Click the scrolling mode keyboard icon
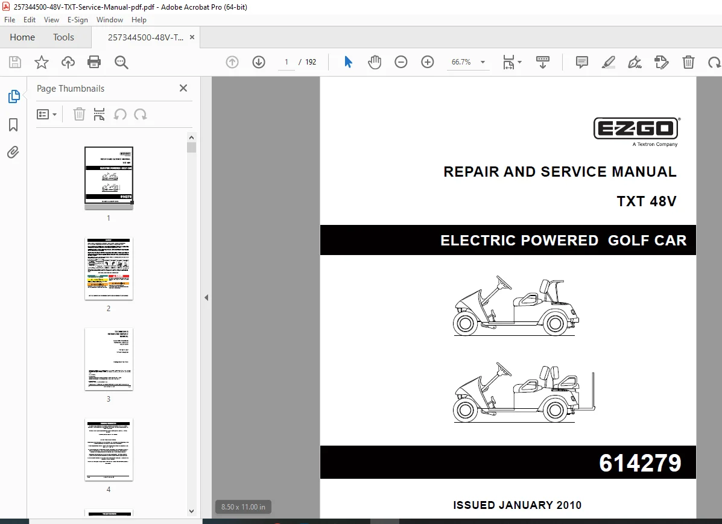Screen dimensions: 722x524 (543, 62)
